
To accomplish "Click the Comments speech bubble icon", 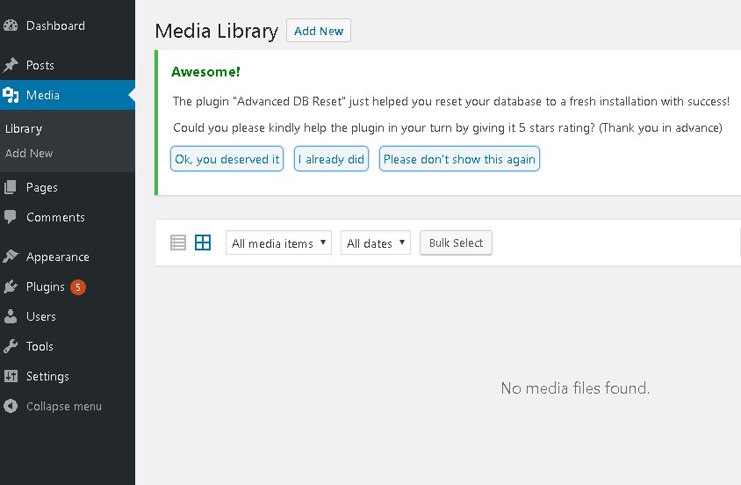I will tap(11, 217).
